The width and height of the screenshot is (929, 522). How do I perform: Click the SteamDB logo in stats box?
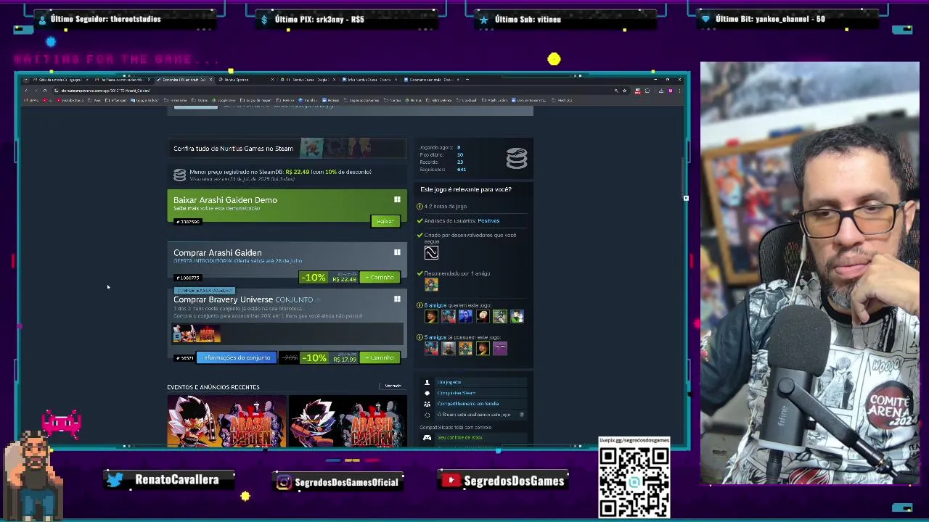[x=517, y=158]
